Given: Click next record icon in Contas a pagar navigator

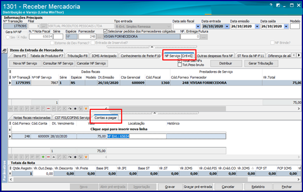Looking at the screenshot, I should point(27,157).
